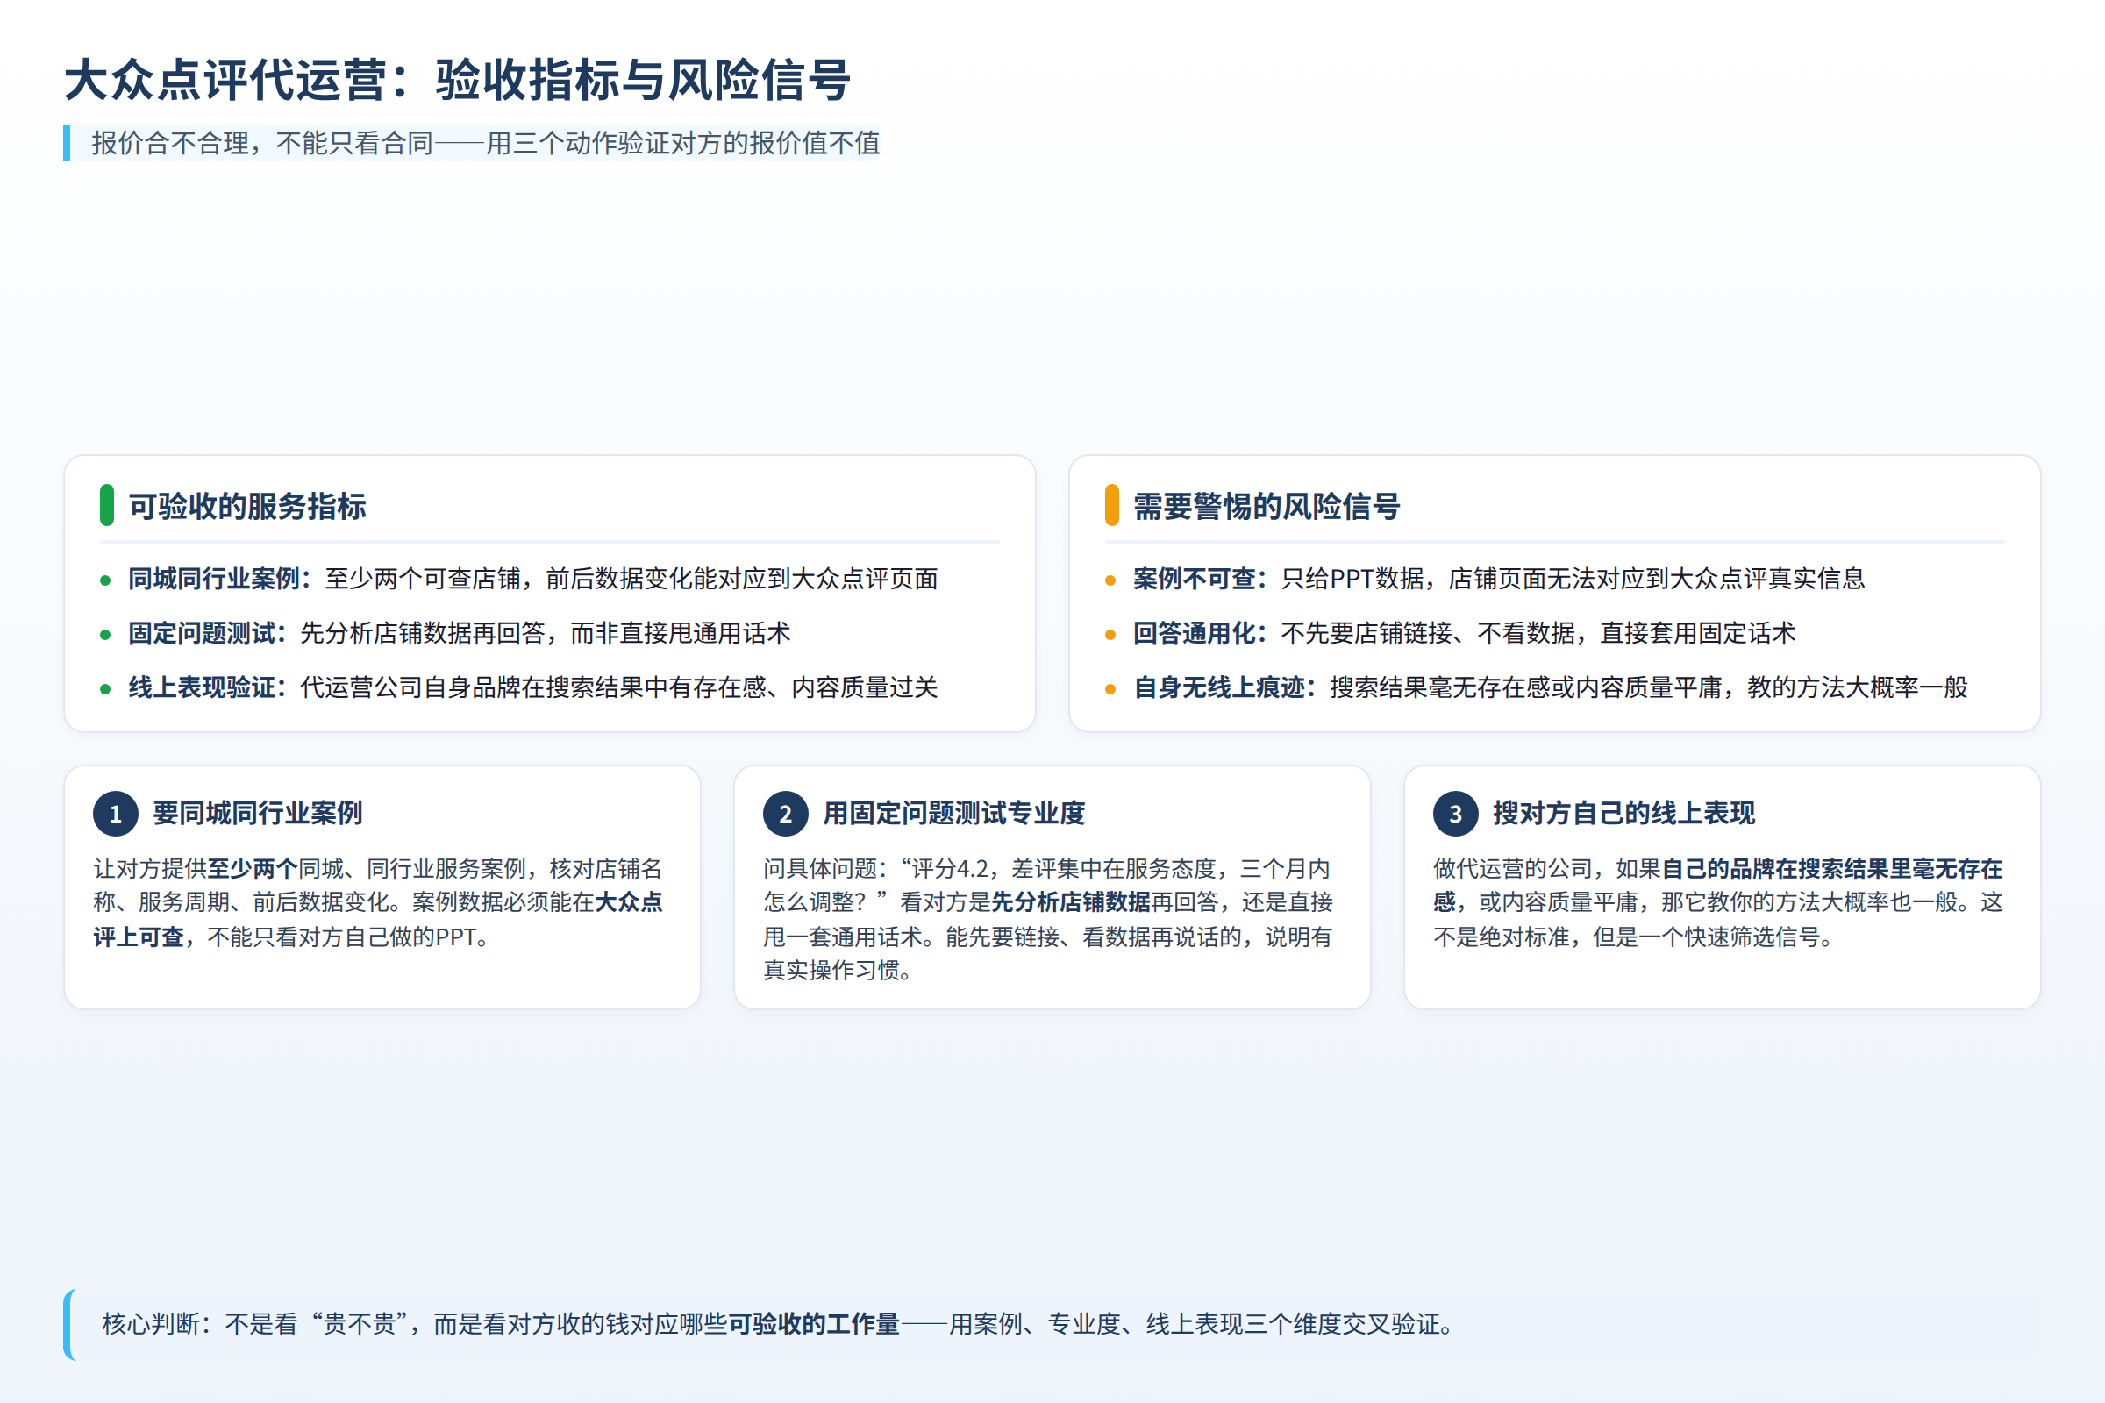Click the card heading 用固定问题测试专业度
Image resolution: width=2105 pixels, height=1403 pixels.
(x=954, y=814)
